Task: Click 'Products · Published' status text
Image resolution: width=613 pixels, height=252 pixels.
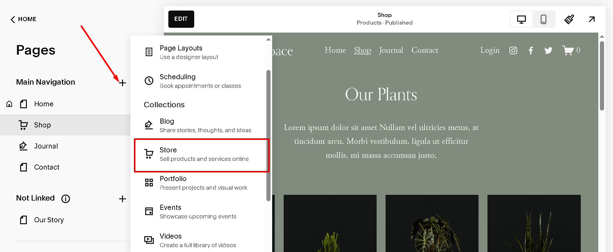Action: point(385,23)
